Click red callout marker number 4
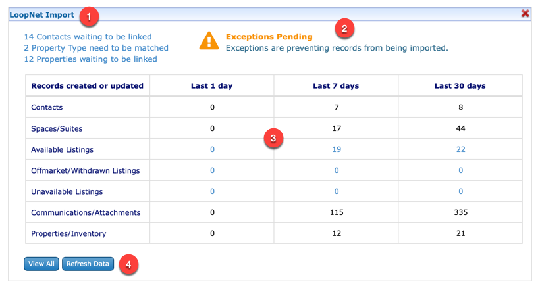This screenshot has width=540, height=288. point(128,264)
